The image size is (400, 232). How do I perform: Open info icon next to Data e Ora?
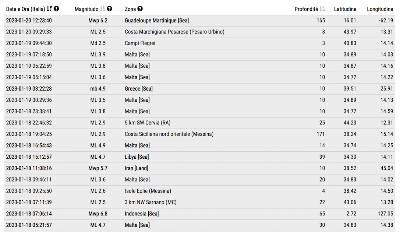[x=56, y=9]
